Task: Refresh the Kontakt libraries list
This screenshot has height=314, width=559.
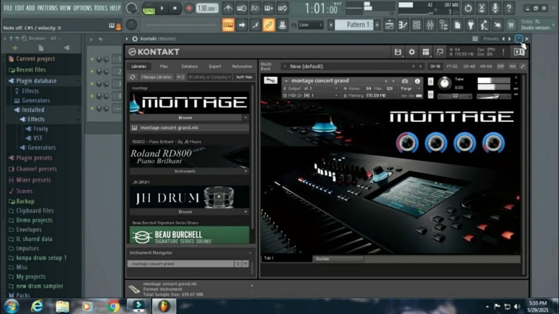Action: [x=133, y=77]
